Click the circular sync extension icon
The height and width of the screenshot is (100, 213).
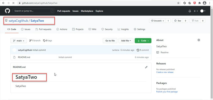pos(184,3)
